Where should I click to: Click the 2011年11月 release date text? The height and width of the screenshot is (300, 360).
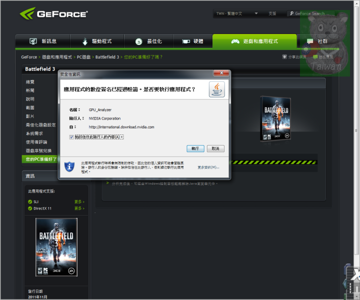click(37, 297)
